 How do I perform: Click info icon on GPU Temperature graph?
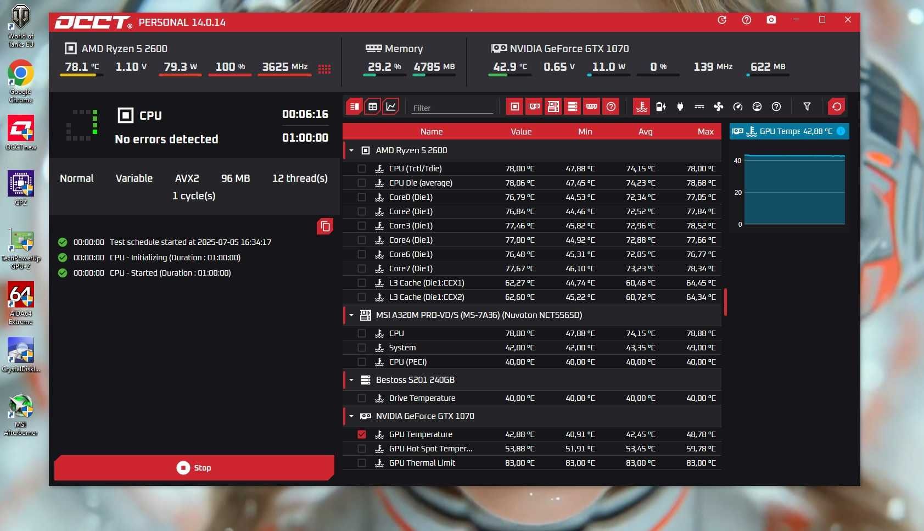(x=841, y=131)
